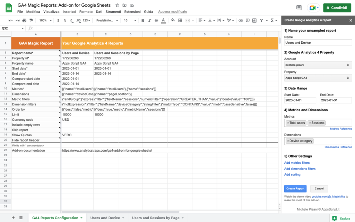Star the document title

click(x=117, y=5)
